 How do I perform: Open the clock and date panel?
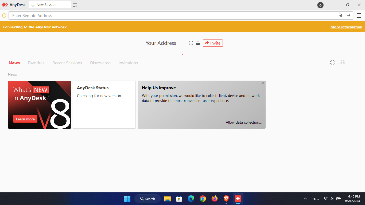point(352,199)
